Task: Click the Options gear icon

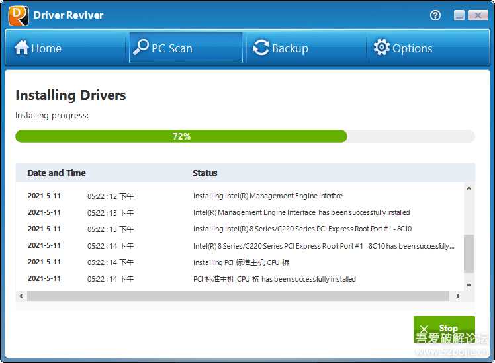Action: point(382,48)
